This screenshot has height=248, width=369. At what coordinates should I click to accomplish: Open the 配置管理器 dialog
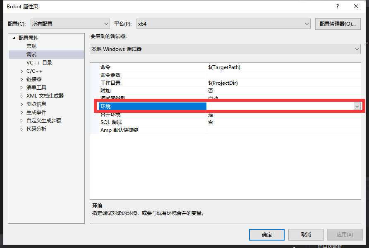(338, 24)
